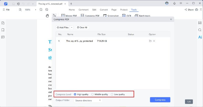Switch to the Convert tab
This screenshot has width=203, height=107.
(x=104, y=10)
